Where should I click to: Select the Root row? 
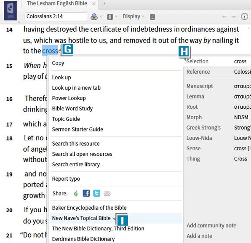(x=217, y=107)
